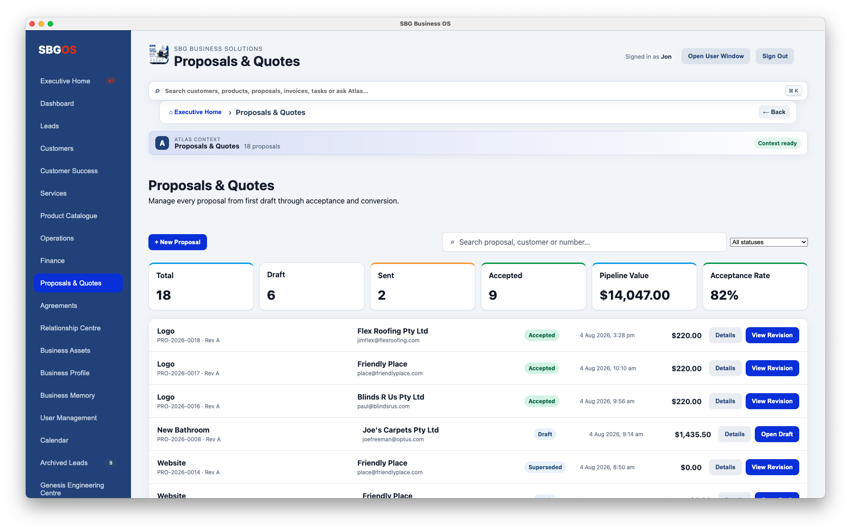Click the SBGOS logo in sidebar
The width and height of the screenshot is (851, 532).
tap(57, 49)
